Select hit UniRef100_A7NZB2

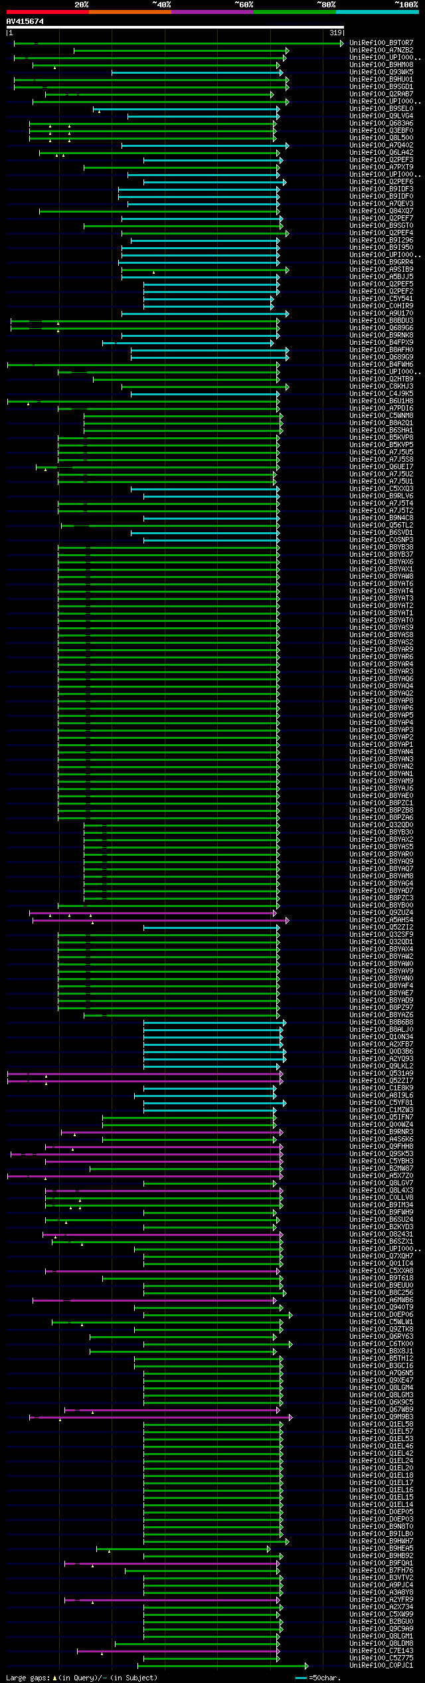click(381, 50)
